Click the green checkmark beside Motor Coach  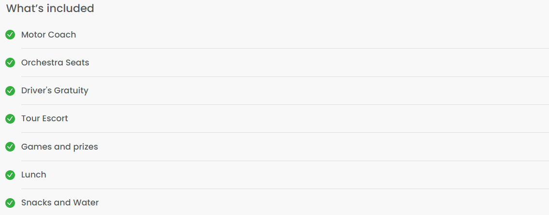tap(10, 35)
